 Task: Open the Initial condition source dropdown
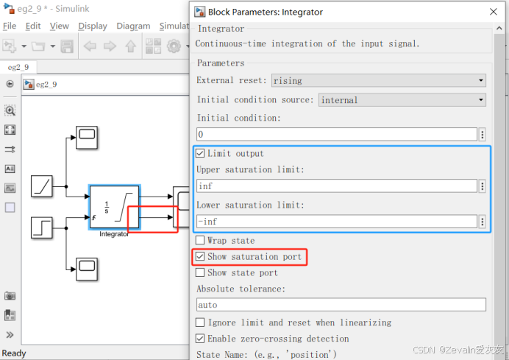click(402, 99)
